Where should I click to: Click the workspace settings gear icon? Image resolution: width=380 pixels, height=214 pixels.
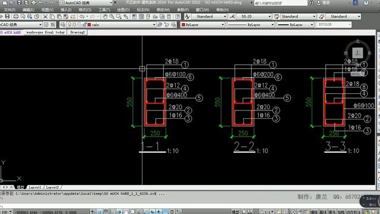(46, 24)
